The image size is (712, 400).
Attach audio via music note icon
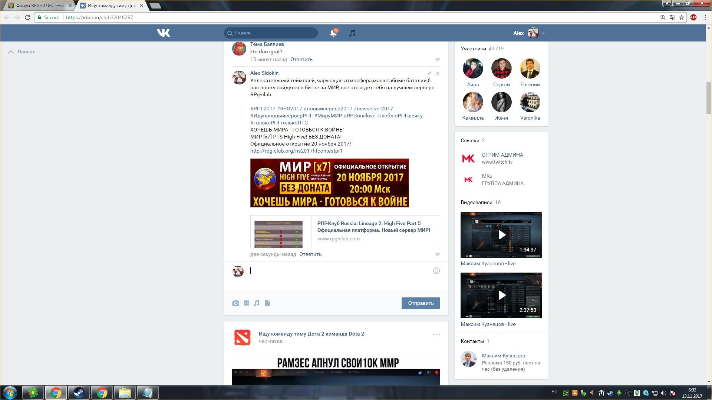point(257,303)
